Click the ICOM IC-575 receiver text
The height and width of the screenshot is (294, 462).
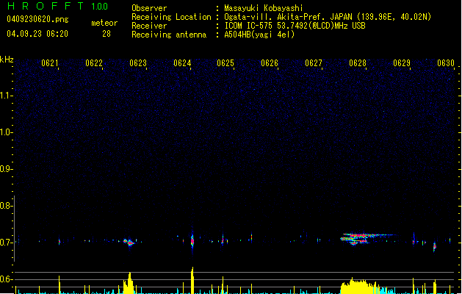click(295, 26)
